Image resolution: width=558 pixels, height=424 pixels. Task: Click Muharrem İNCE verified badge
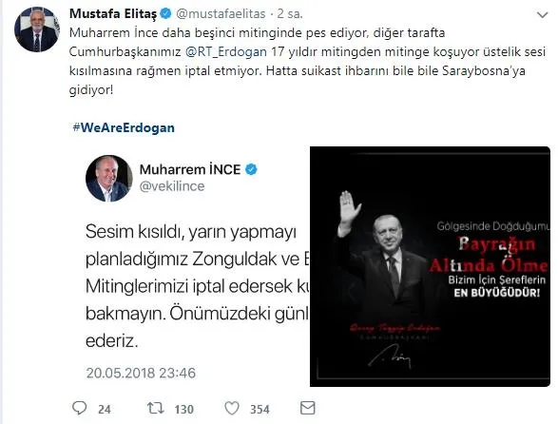click(251, 169)
